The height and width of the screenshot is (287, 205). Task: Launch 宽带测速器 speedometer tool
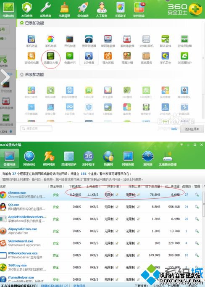pyautogui.click(x=89, y=41)
